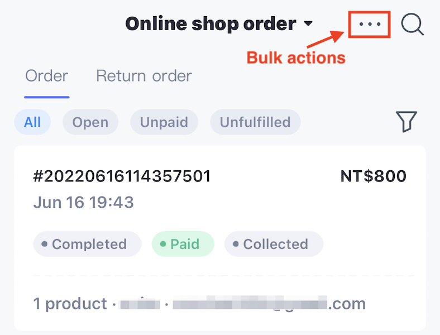Click the search magnifier icon

[x=412, y=25]
